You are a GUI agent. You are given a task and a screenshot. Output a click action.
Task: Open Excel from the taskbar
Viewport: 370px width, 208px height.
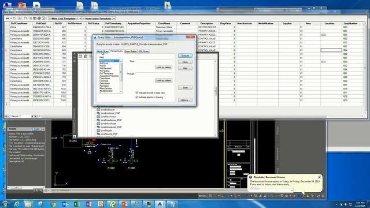pos(77,204)
